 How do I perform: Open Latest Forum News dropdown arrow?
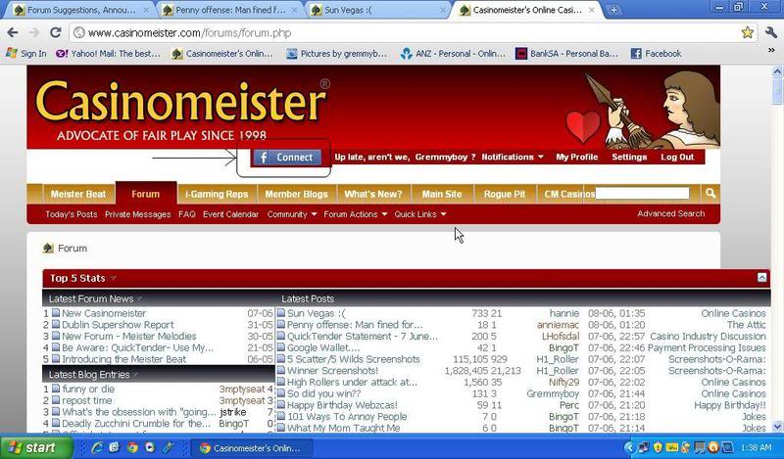pos(139,299)
